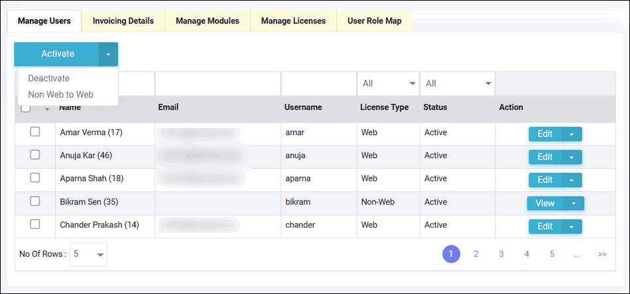Open the small arrow beside select-all checkbox
The image size is (630, 294).
click(47, 109)
